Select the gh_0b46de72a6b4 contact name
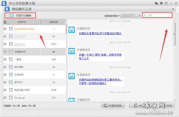Viewport: 179px width, 117px height. [24, 29]
